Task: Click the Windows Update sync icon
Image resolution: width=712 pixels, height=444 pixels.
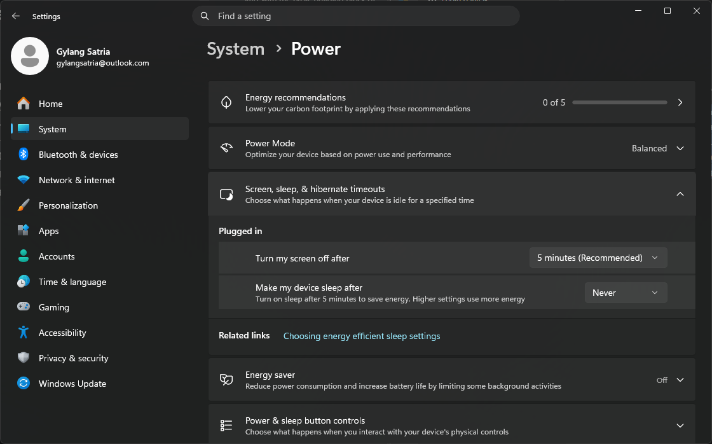Action: tap(24, 384)
